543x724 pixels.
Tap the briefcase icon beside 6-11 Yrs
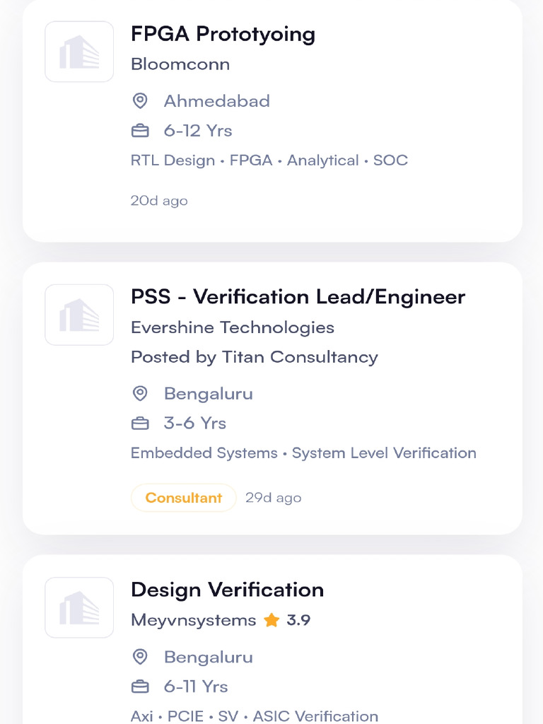[140, 687]
